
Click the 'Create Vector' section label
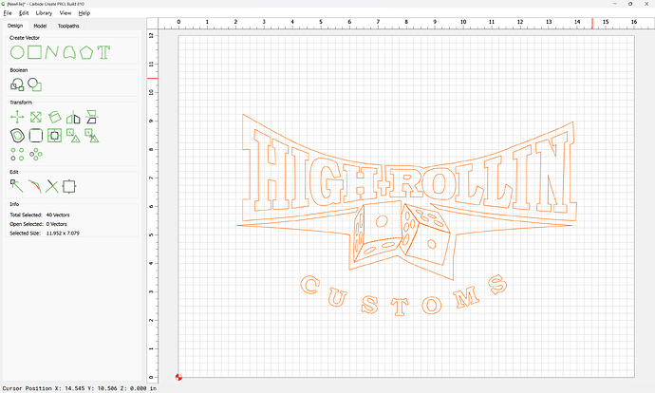25,38
